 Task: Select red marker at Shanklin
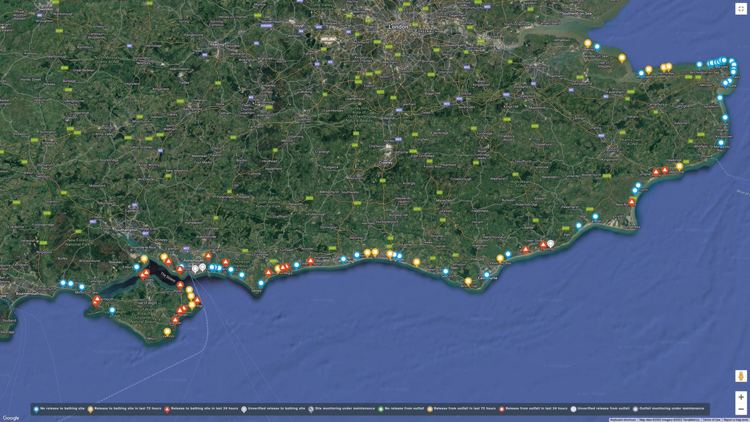pos(175,320)
